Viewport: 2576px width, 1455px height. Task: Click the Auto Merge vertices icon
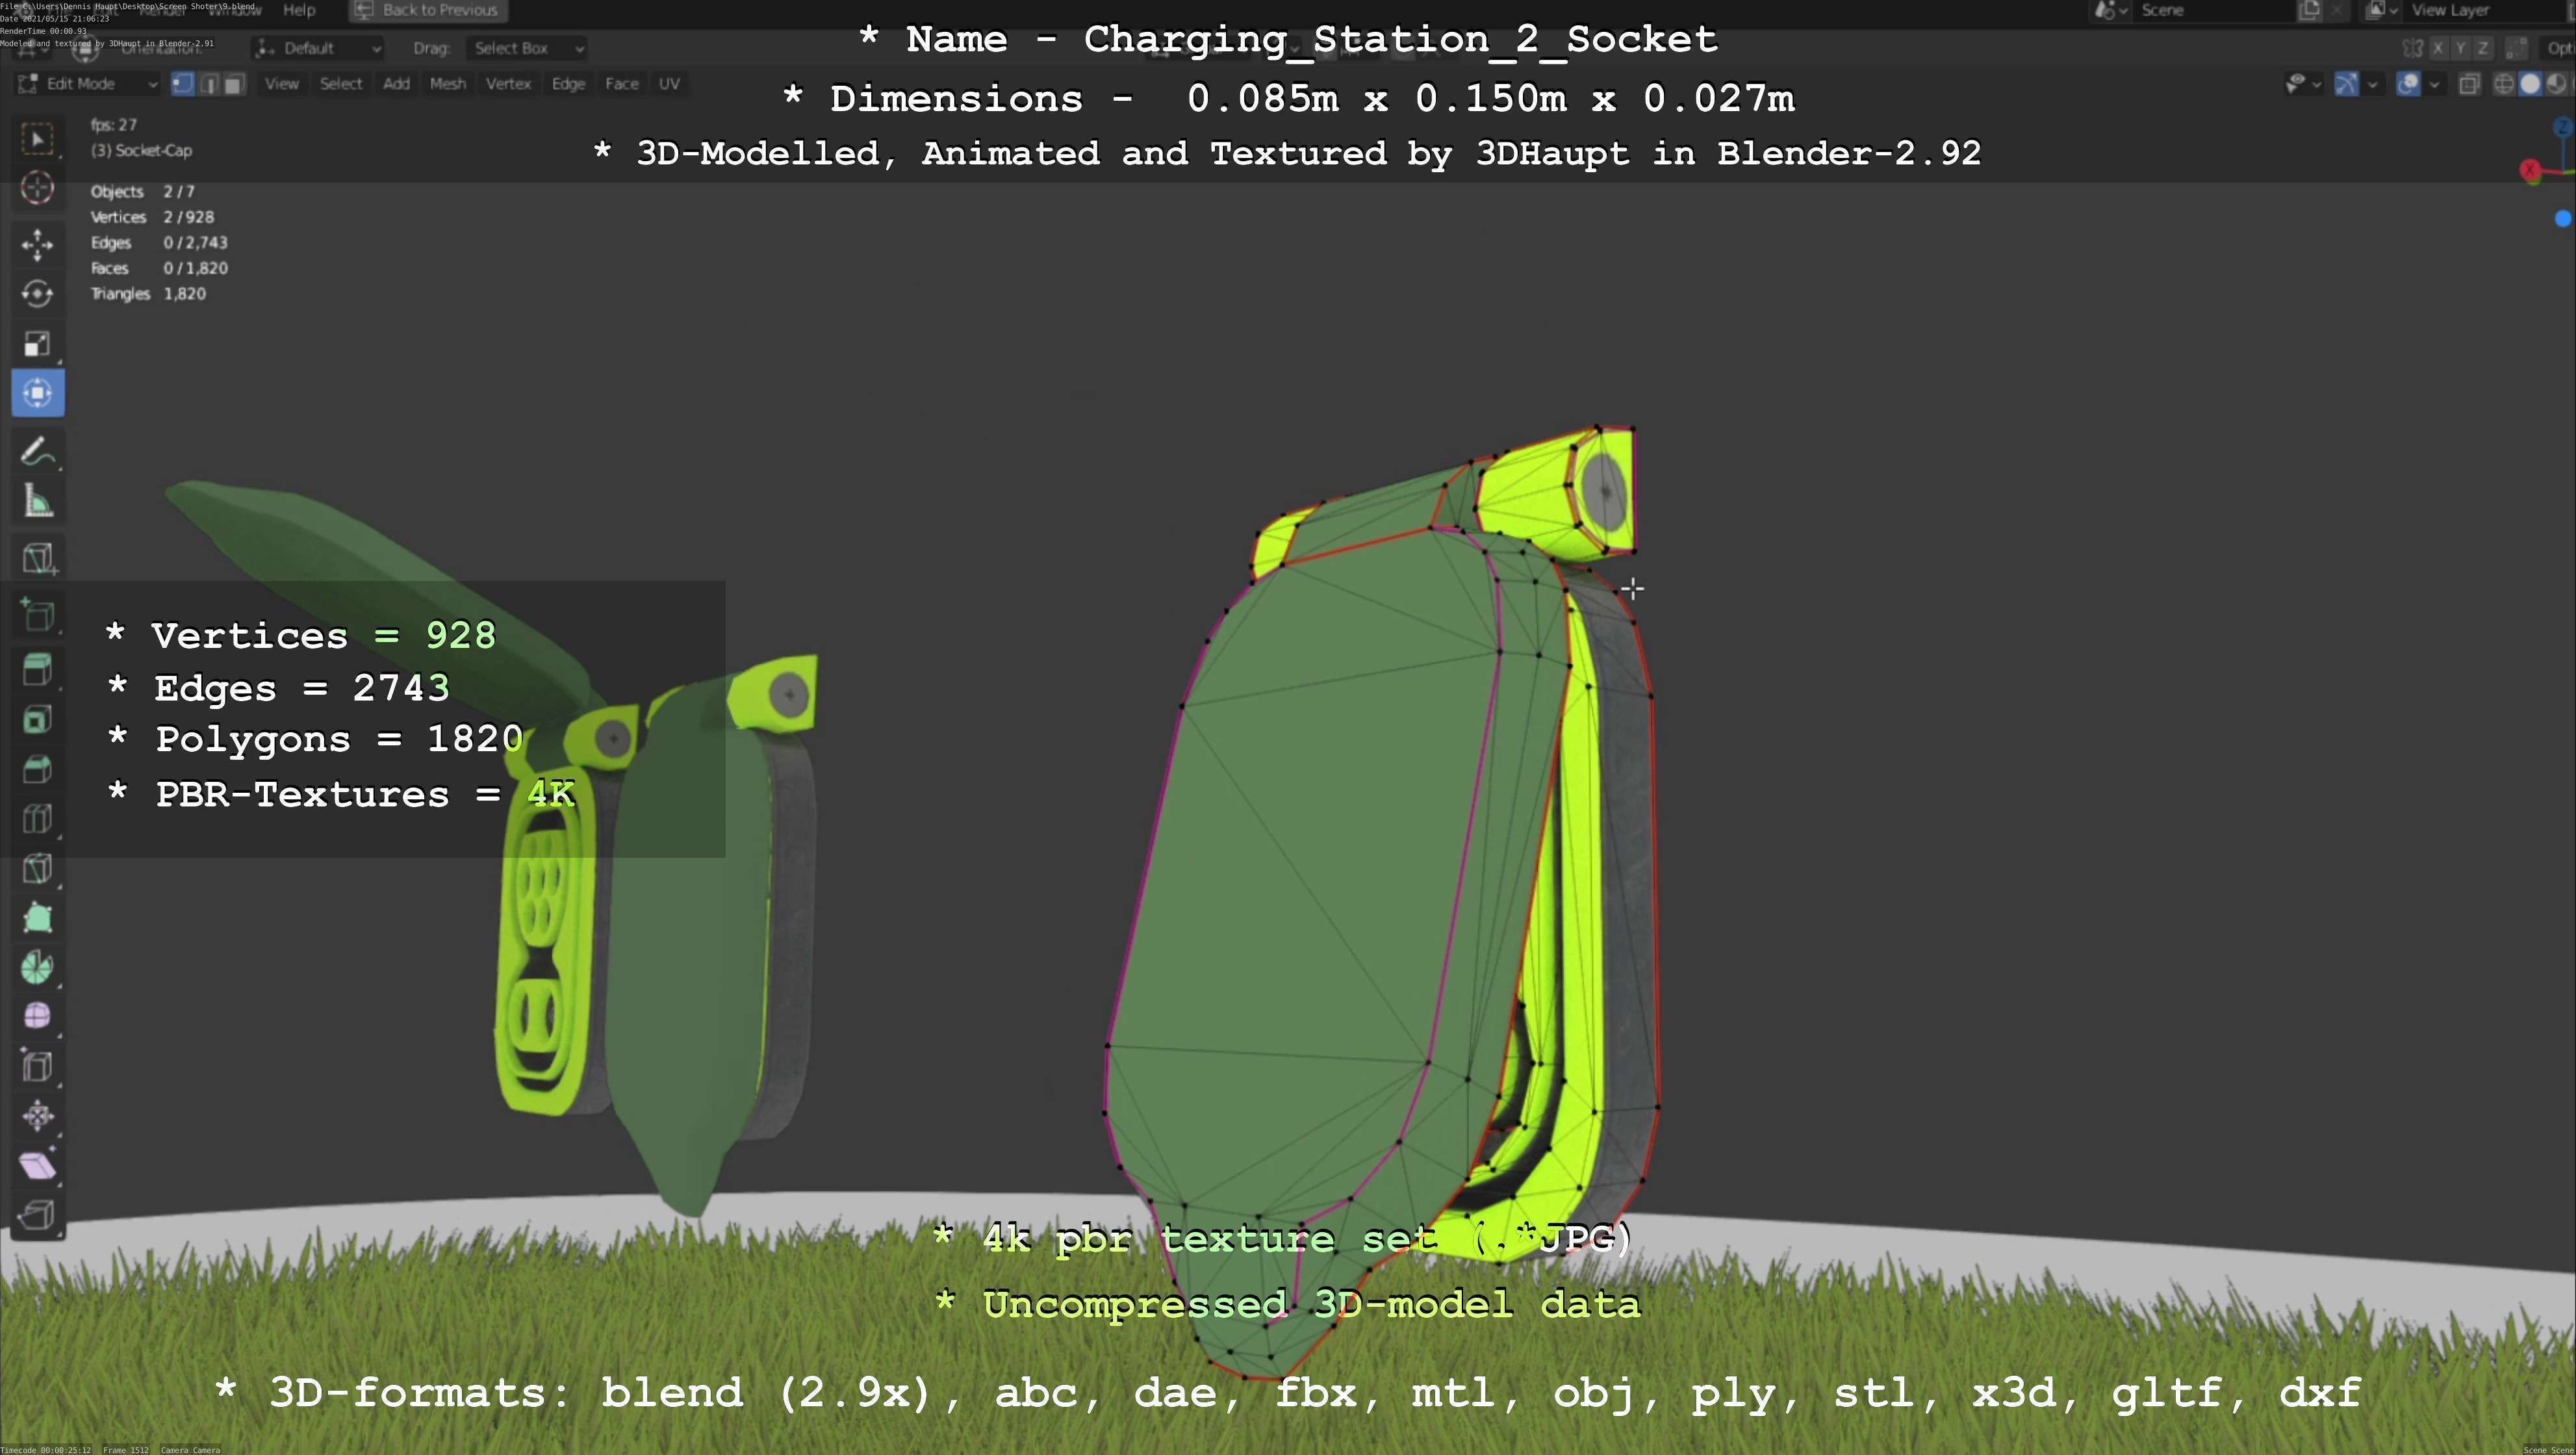[2517, 48]
